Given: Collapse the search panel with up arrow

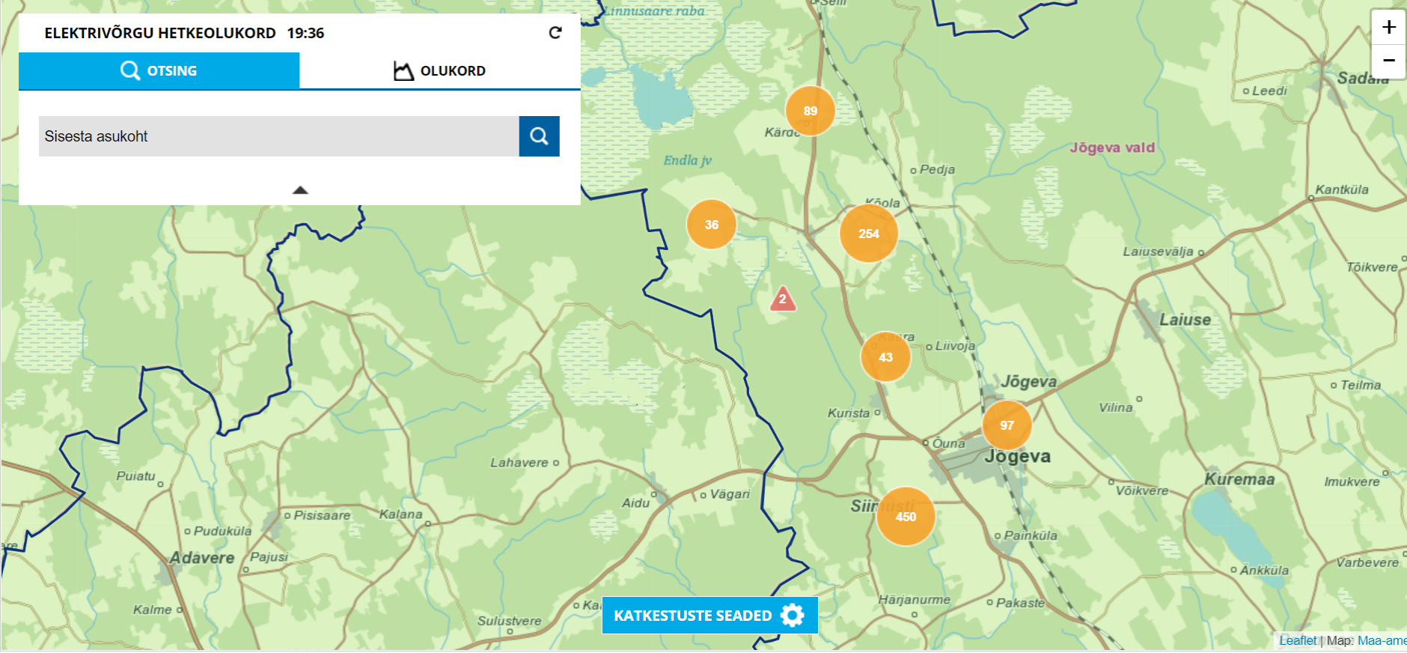Looking at the screenshot, I should (x=300, y=190).
